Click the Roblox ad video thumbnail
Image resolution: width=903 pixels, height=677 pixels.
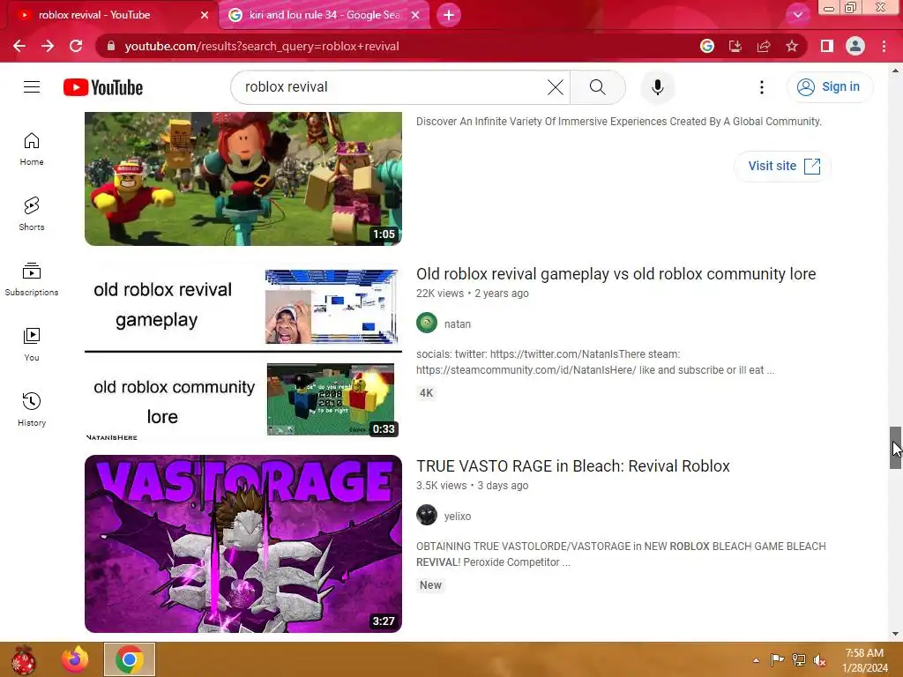243,178
